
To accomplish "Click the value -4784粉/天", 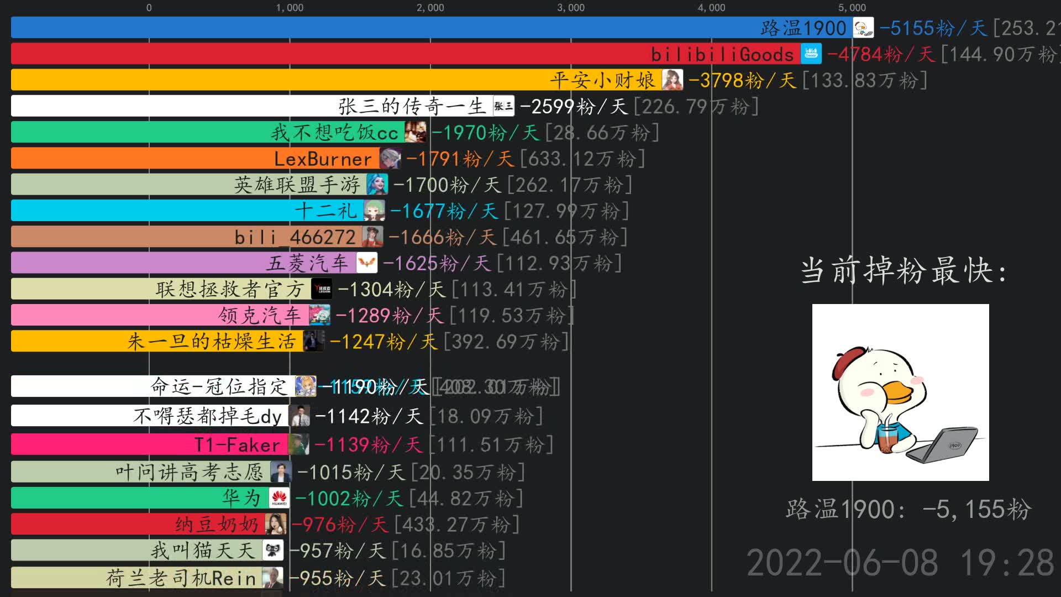I will [881, 54].
